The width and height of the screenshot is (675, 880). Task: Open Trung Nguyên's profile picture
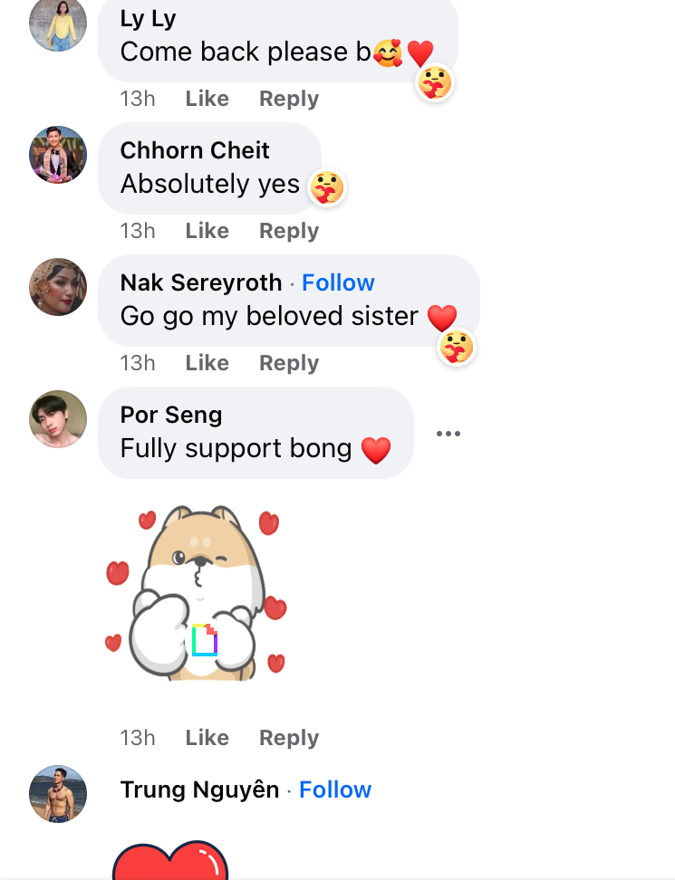click(58, 794)
